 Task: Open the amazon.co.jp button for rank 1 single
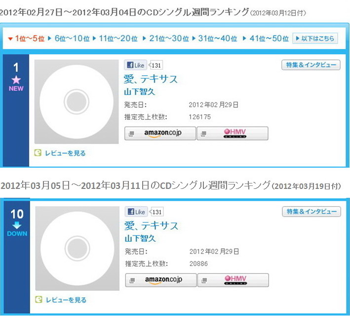(x=160, y=133)
